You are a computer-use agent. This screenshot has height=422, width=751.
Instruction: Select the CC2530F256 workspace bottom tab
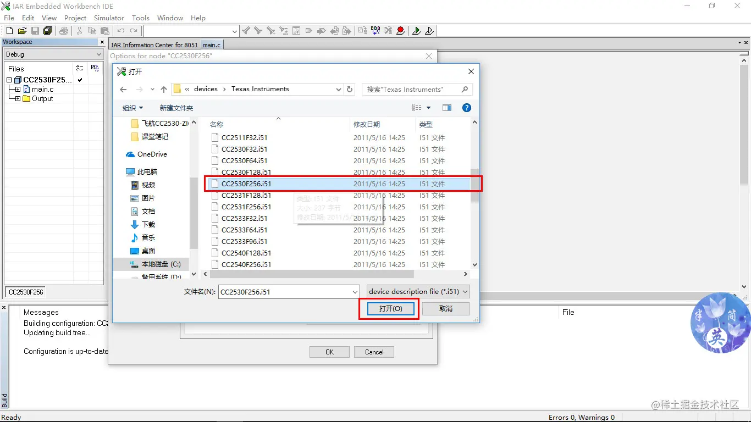(26, 292)
